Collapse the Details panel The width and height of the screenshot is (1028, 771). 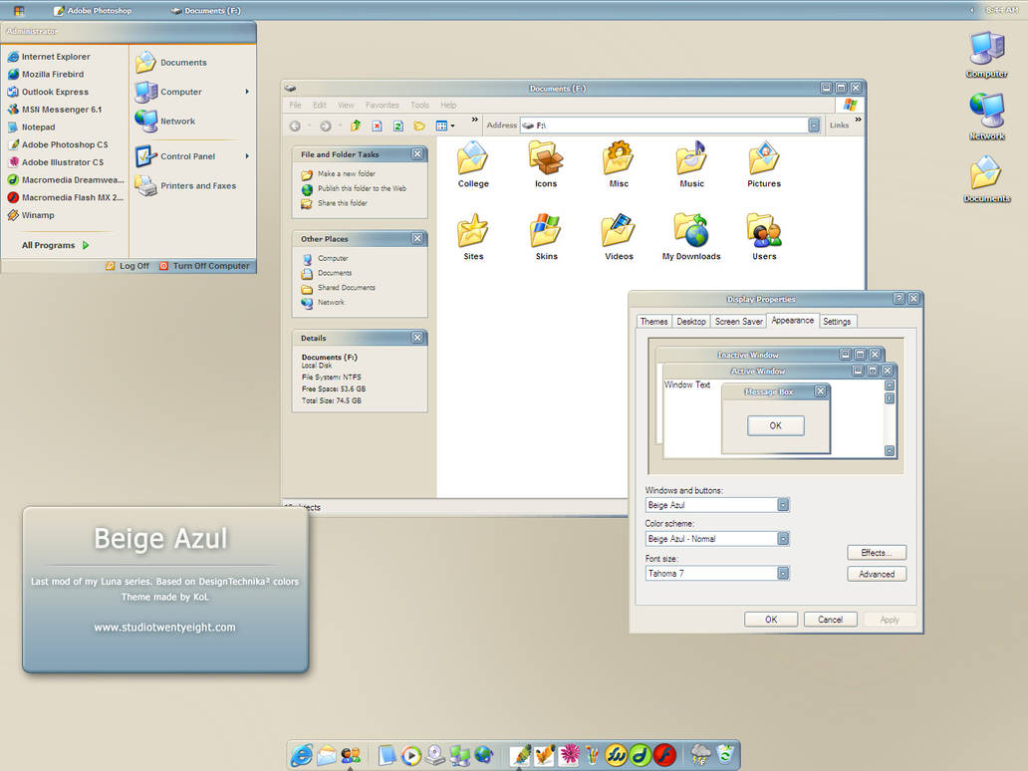click(417, 338)
